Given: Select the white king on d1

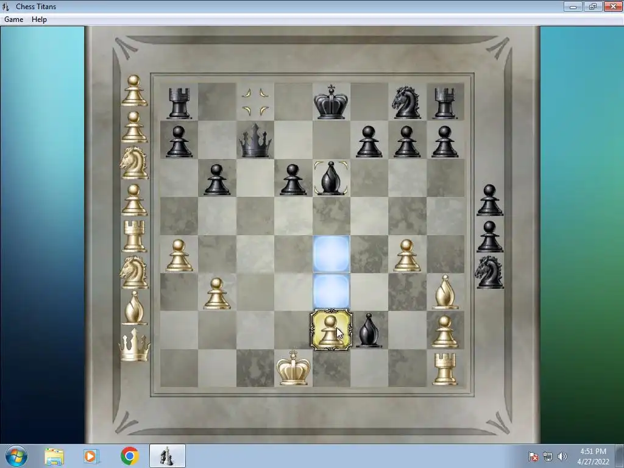Looking at the screenshot, I should tap(293, 367).
